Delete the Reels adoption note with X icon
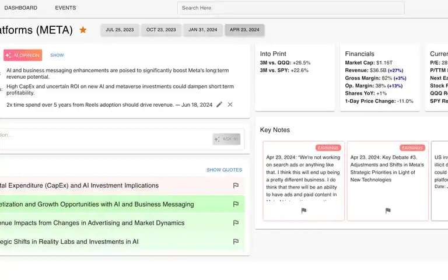448x280 pixels. coord(230,104)
